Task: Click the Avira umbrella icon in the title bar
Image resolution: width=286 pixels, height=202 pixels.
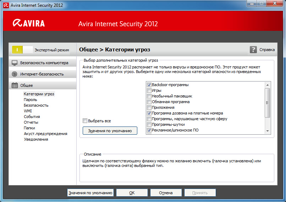Action: [6, 5]
